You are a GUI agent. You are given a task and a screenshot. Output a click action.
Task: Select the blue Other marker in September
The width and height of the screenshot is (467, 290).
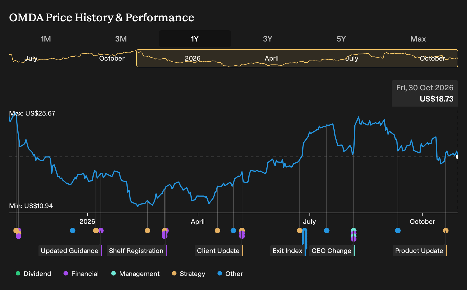click(x=398, y=231)
